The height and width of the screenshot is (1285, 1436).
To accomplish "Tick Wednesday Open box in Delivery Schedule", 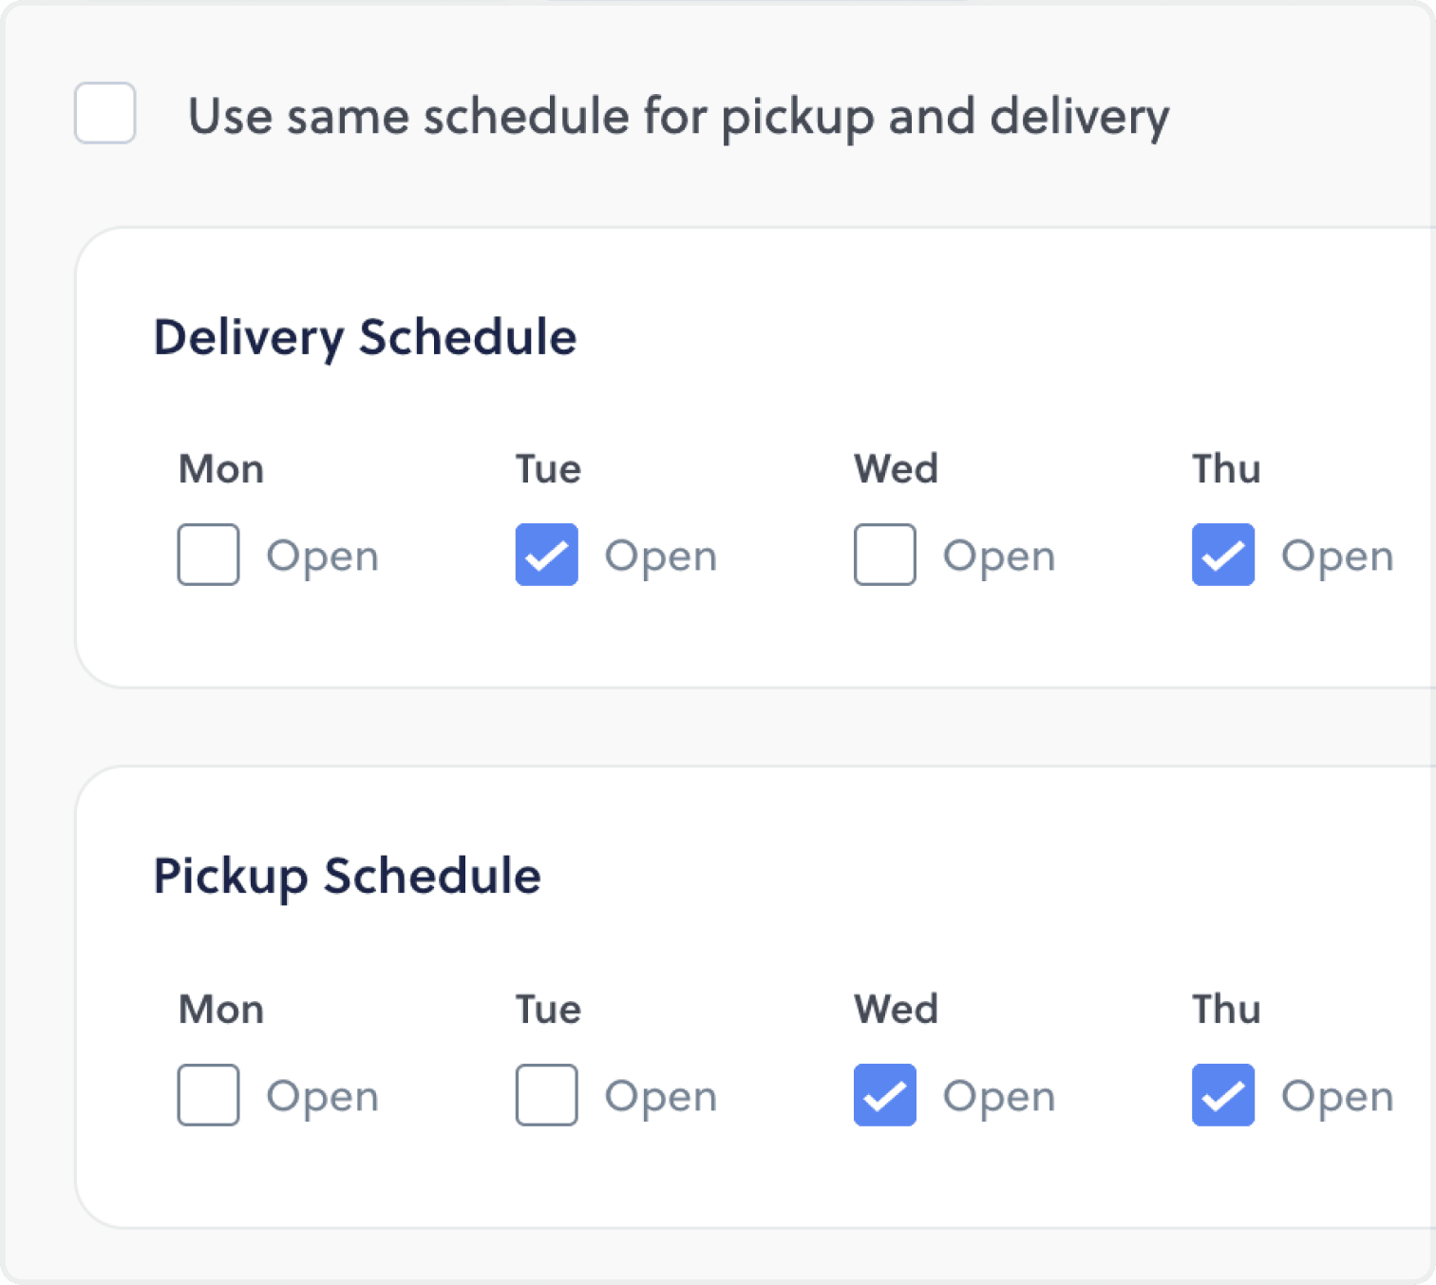I will [885, 555].
